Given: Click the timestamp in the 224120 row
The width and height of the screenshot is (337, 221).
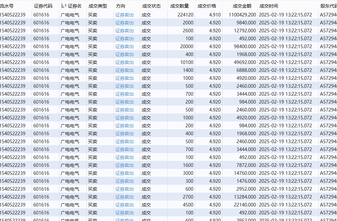Looking at the screenshot, I should [x=285, y=15].
